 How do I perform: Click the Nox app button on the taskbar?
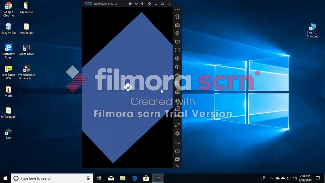tap(158, 178)
